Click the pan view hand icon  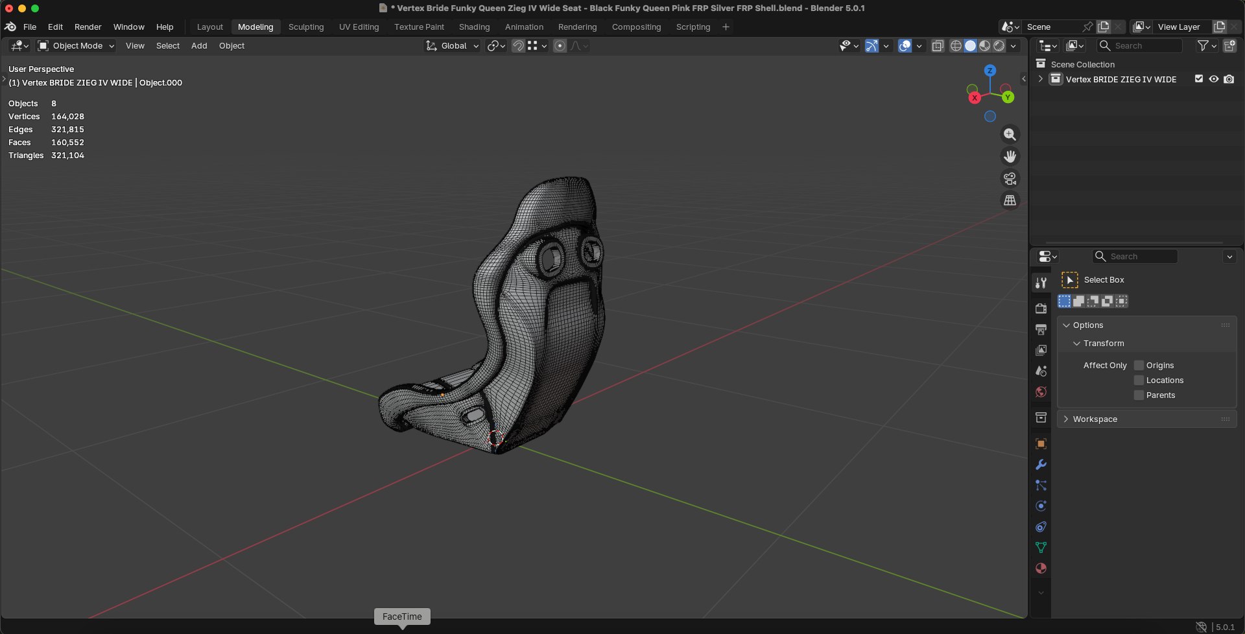(1010, 156)
